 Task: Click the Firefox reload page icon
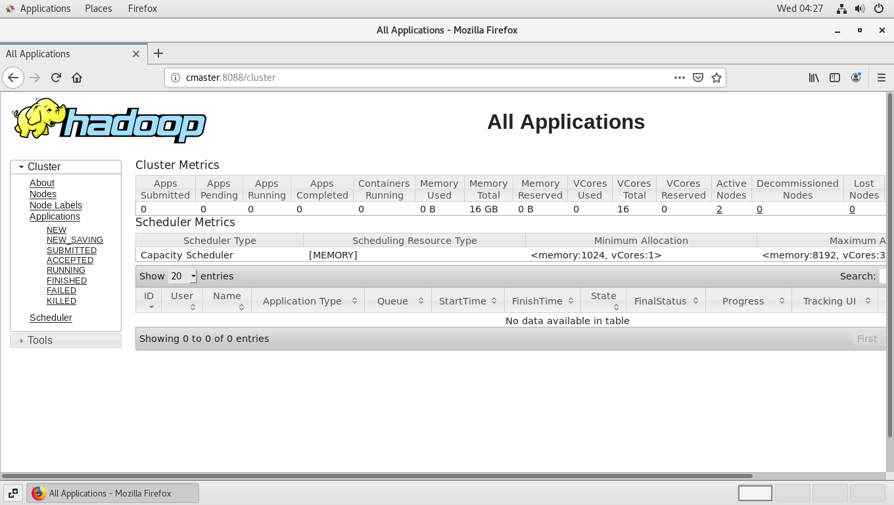coord(56,78)
